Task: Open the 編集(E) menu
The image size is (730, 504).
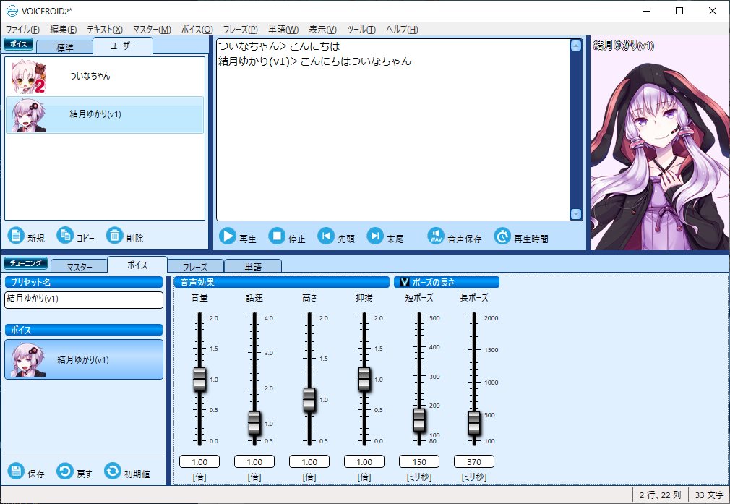Action: tap(64, 30)
